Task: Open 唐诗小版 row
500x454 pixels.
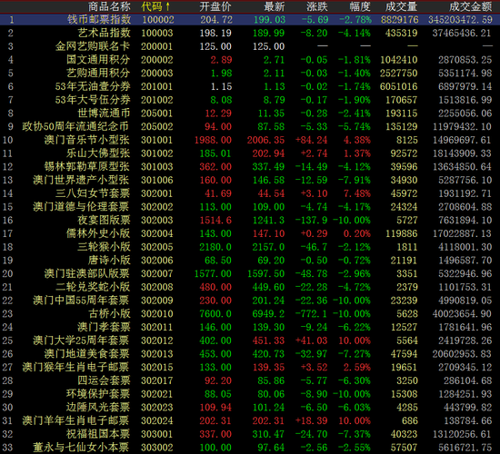Action: [250, 261]
